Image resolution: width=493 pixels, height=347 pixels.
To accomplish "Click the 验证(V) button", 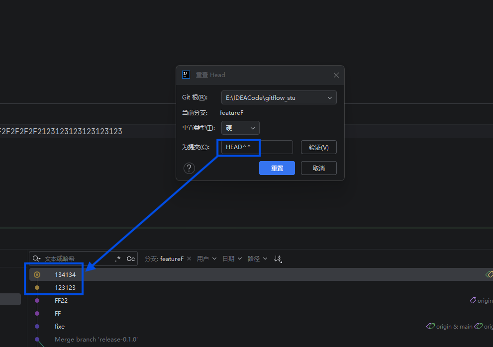I will (319, 147).
